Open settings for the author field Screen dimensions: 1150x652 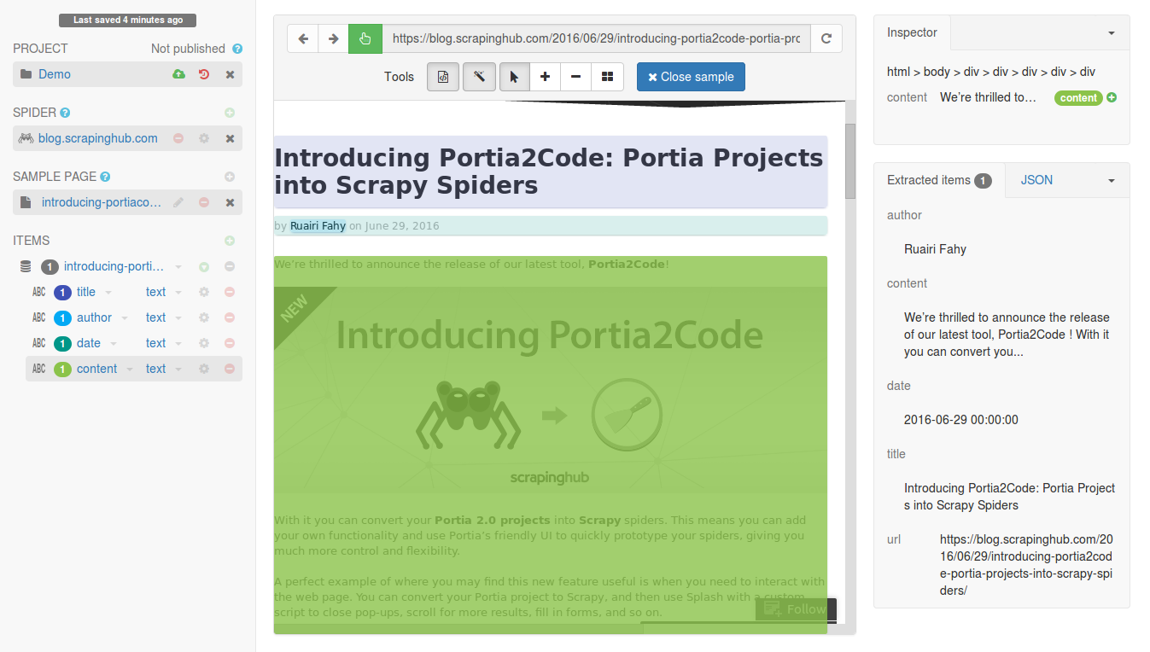tap(204, 317)
